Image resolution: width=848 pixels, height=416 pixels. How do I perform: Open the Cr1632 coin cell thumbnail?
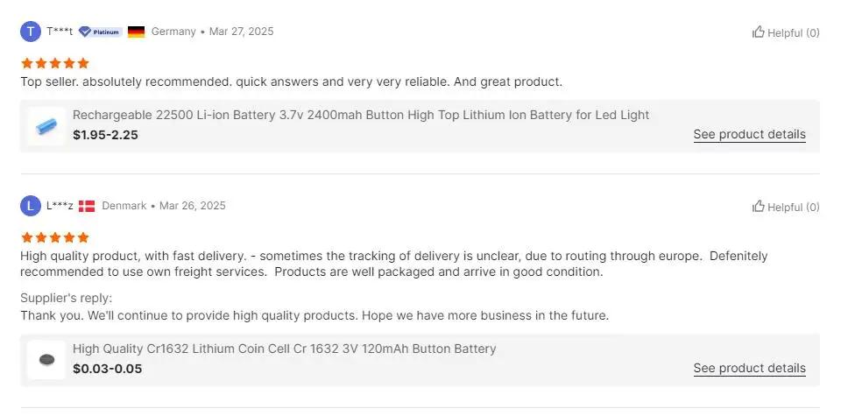tap(46, 359)
